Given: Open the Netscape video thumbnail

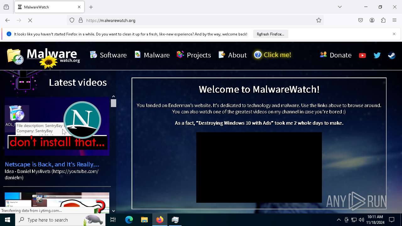Looking at the screenshot, I should tap(57, 126).
